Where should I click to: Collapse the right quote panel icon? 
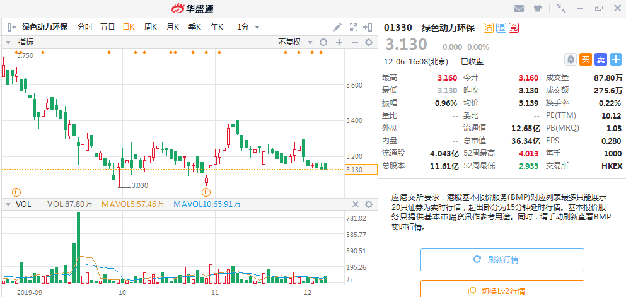click(x=368, y=27)
